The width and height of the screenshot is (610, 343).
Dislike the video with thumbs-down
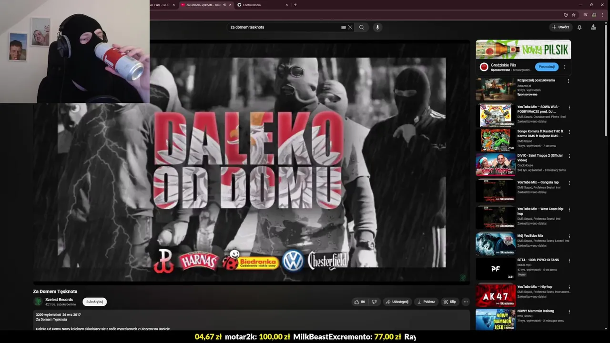tap(374, 302)
